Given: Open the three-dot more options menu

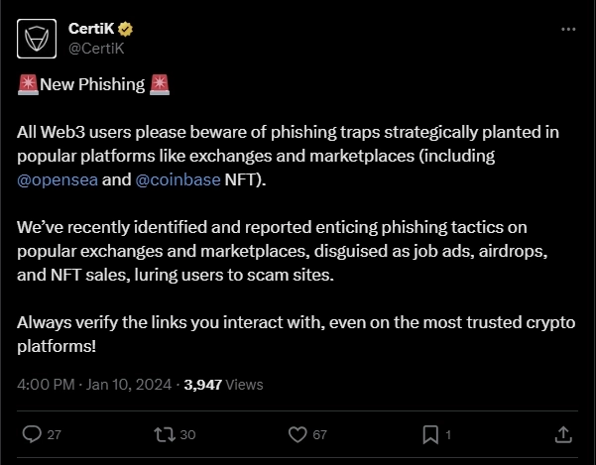Looking at the screenshot, I should point(568,29).
